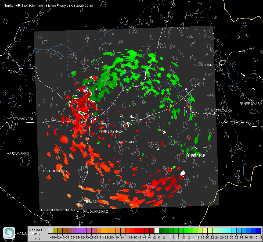Click the road number 41 marker
This screenshot has width=263, height=242.
pyautogui.click(x=204, y=79)
